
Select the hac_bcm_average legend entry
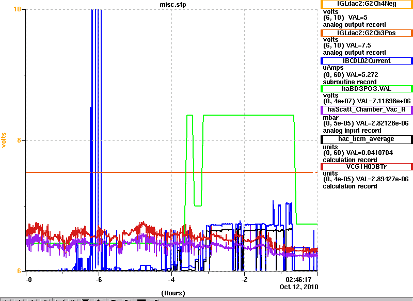click(367, 139)
